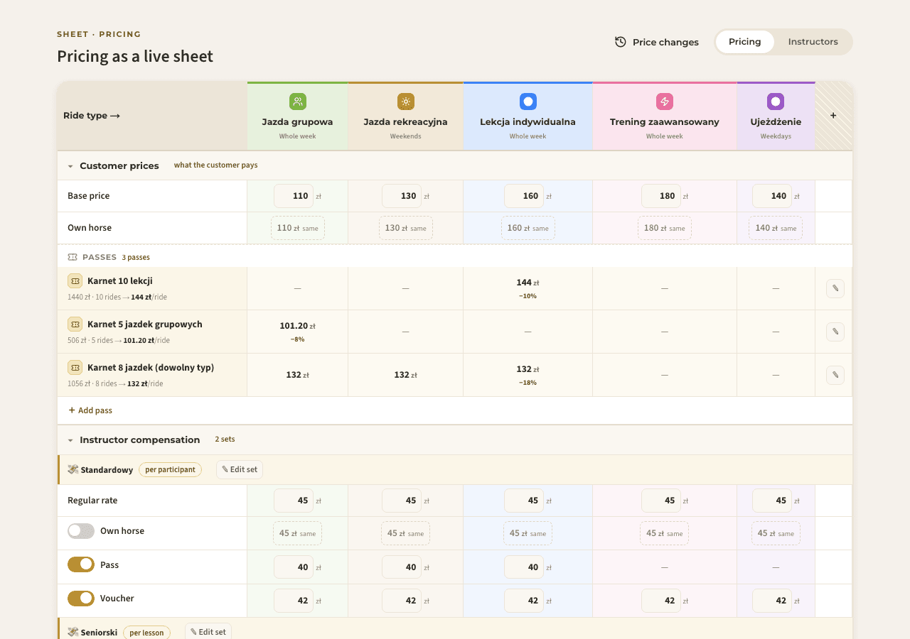
Task: Click the Regular rate row label
Action: click(92, 501)
